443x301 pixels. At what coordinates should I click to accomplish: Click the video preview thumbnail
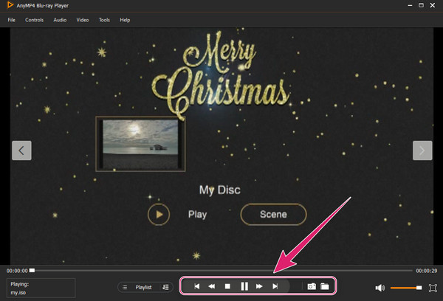click(x=140, y=144)
